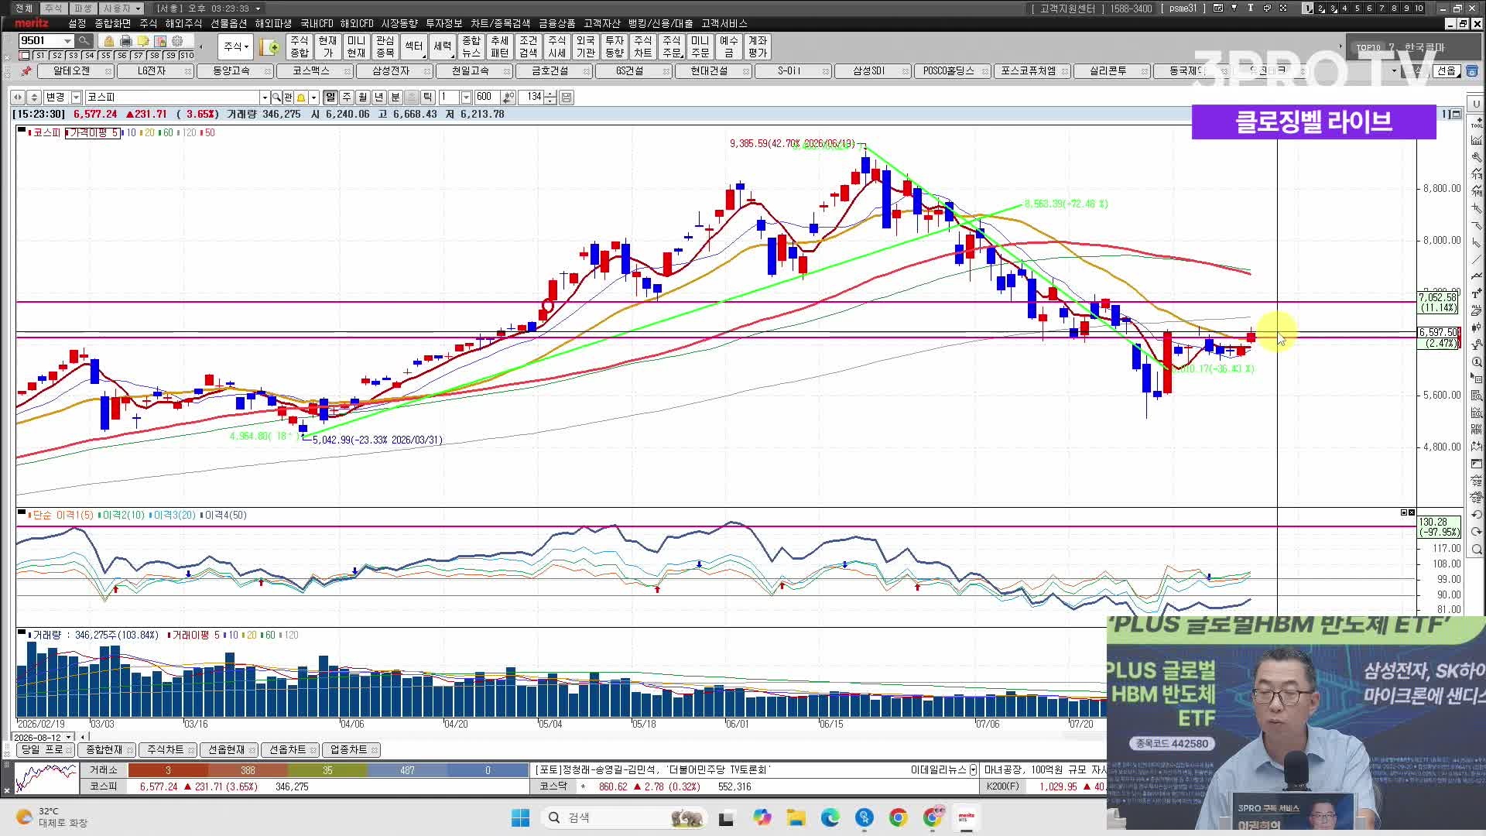Open the 사용자 dropdown in top-left bar
1486x836 pixels.
122,8
